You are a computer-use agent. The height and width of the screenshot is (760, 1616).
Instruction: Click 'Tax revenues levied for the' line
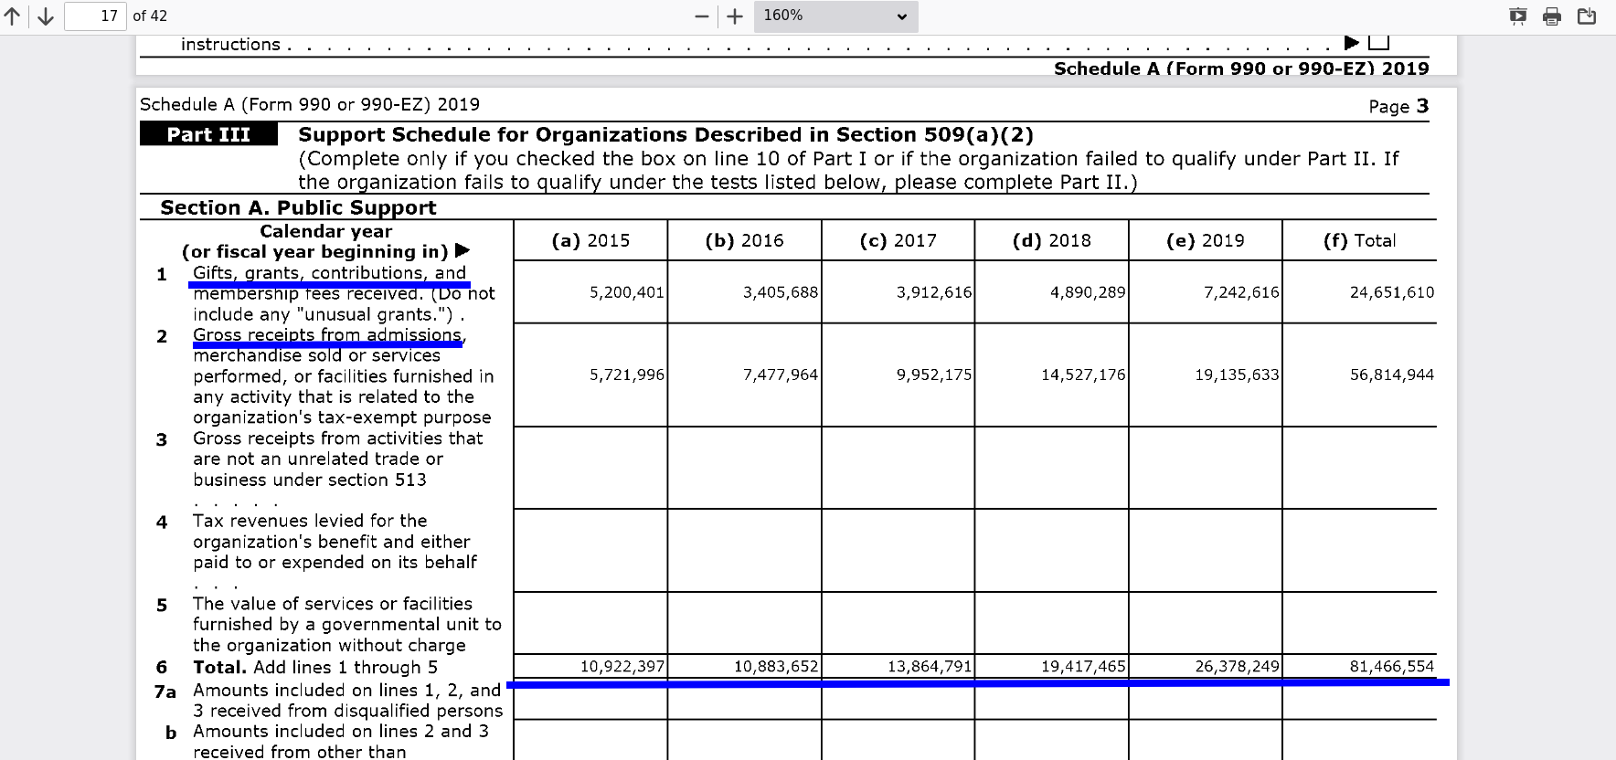[310, 521]
